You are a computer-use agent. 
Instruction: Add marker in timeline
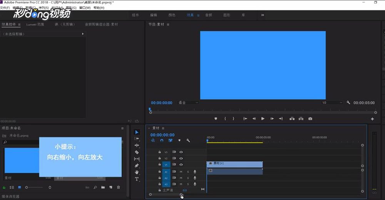point(179,140)
